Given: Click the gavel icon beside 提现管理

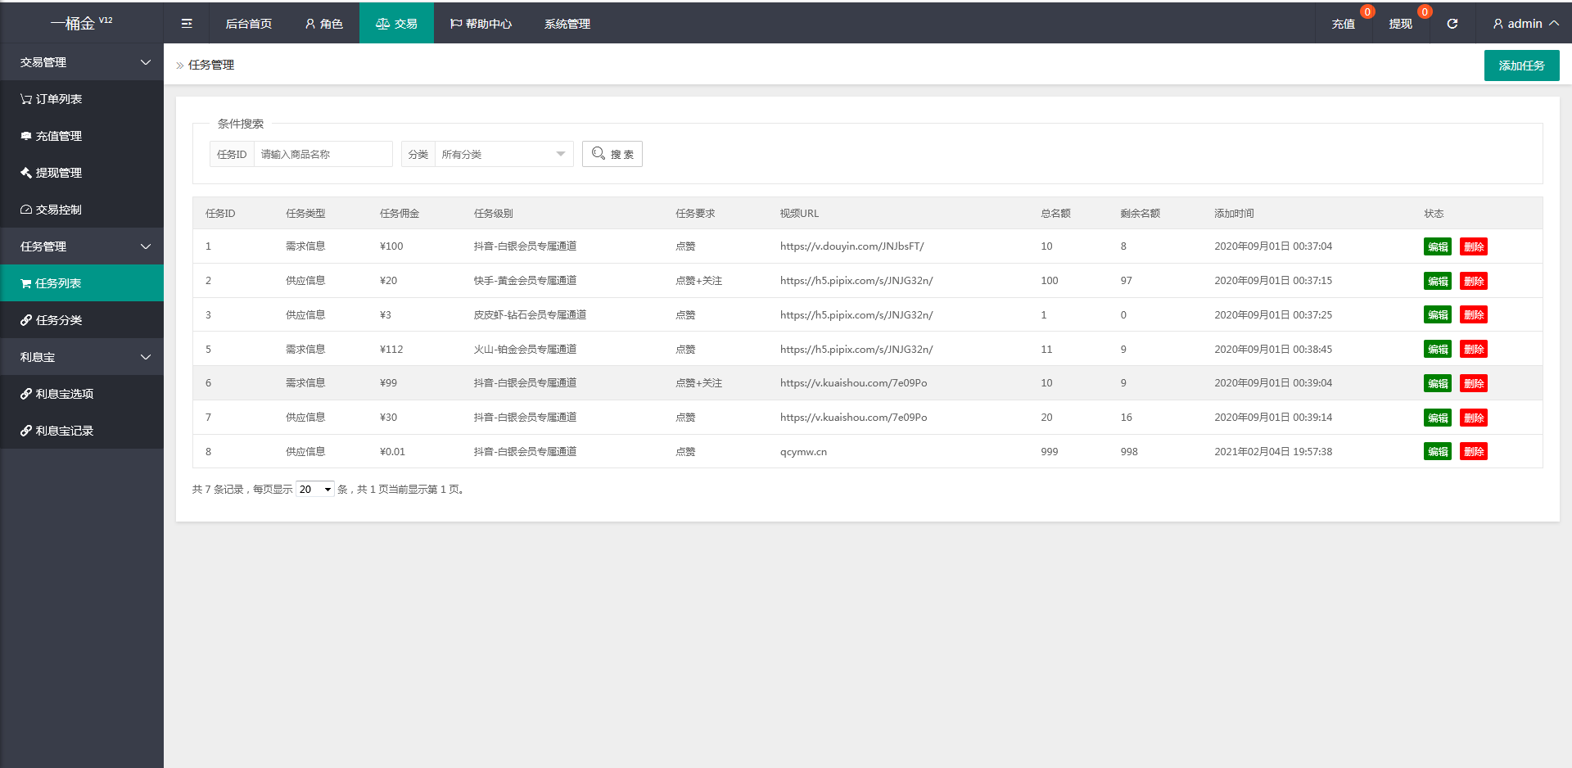Looking at the screenshot, I should (26, 173).
